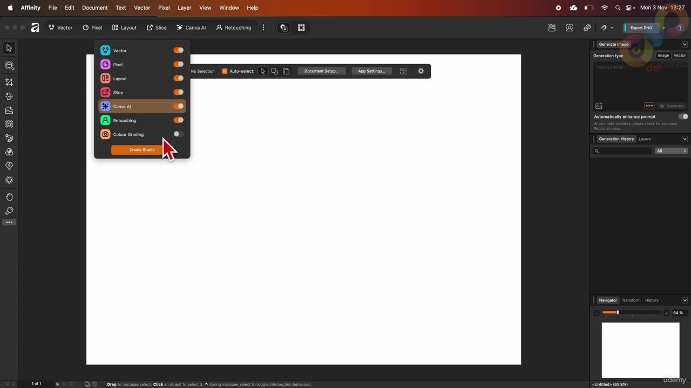Select Image generation type
This screenshot has width=691, height=388.
(663, 56)
